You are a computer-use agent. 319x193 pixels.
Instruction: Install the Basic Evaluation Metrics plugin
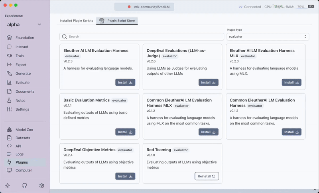pyautogui.click(x=125, y=132)
